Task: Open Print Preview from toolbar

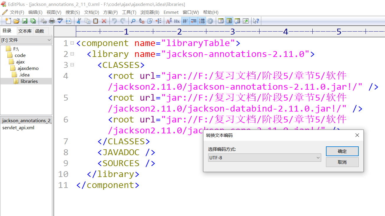Action: tap(43, 21)
